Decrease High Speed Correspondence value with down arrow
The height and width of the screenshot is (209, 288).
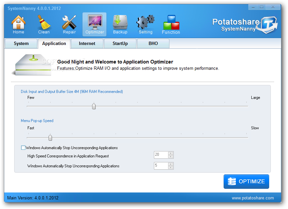pos(171,156)
